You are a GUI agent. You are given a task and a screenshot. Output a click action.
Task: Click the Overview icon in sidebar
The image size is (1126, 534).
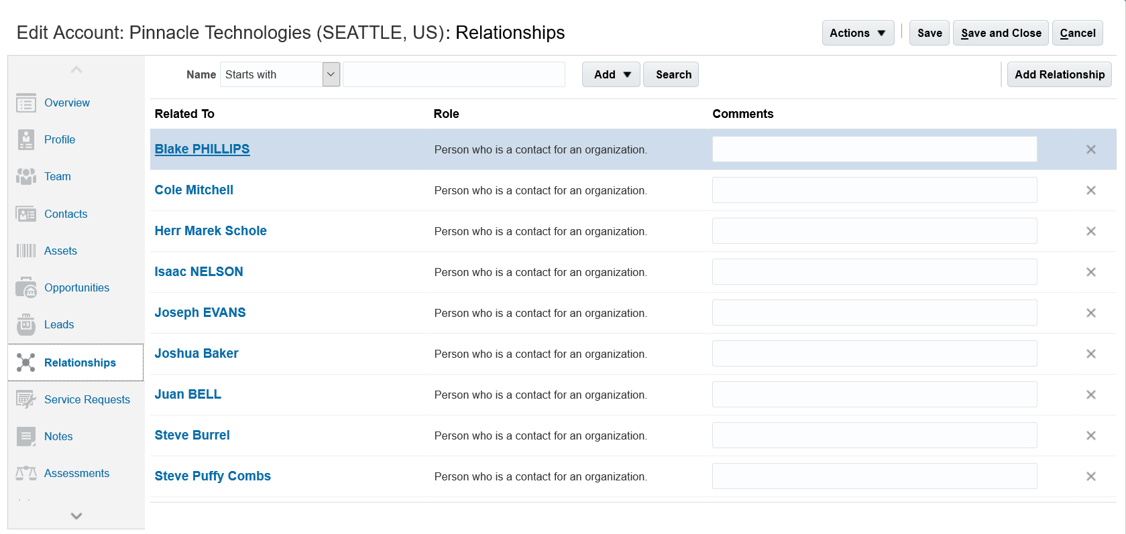pos(26,103)
